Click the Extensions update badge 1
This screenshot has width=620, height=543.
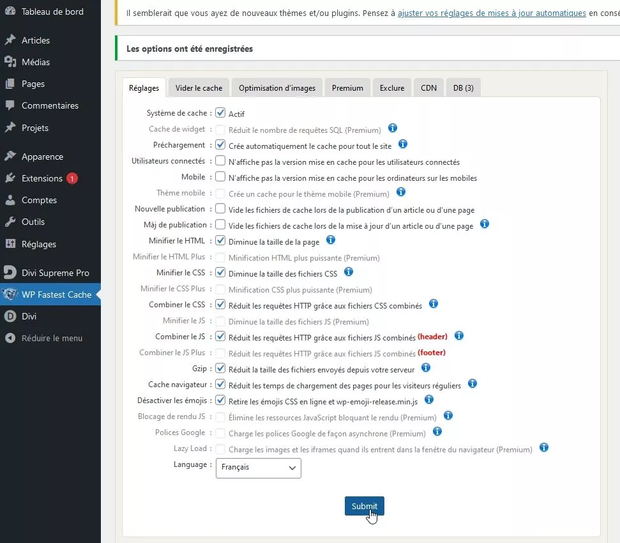pos(72,178)
